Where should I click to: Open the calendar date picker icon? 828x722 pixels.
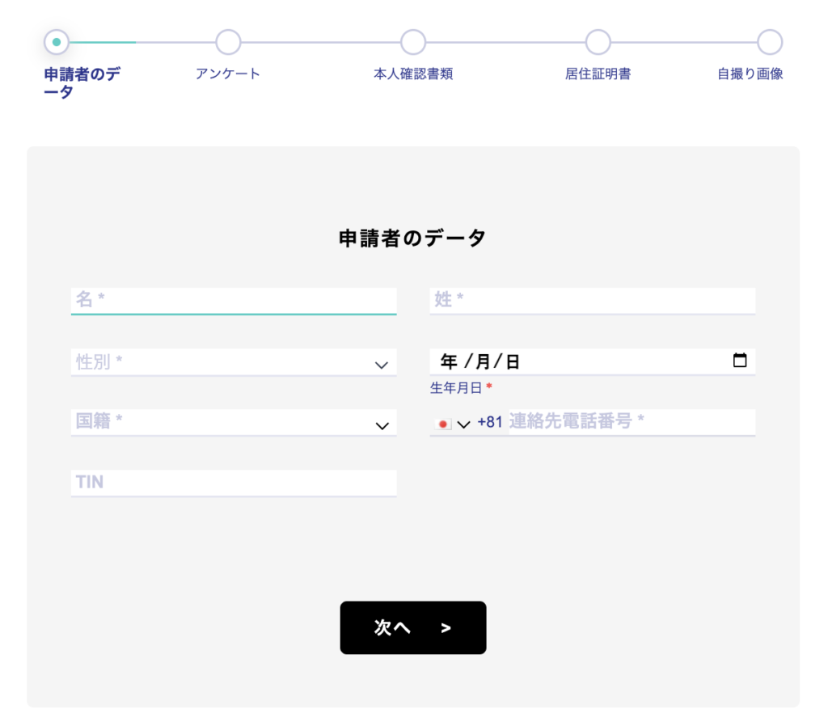pyautogui.click(x=740, y=361)
